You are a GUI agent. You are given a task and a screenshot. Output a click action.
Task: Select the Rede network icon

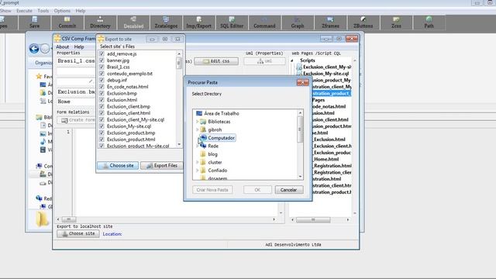point(203,146)
